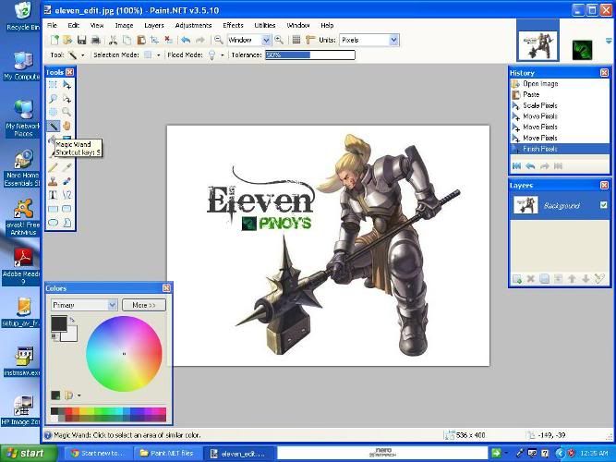
Task: Select the Text tool
Action: pyautogui.click(x=53, y=195)
